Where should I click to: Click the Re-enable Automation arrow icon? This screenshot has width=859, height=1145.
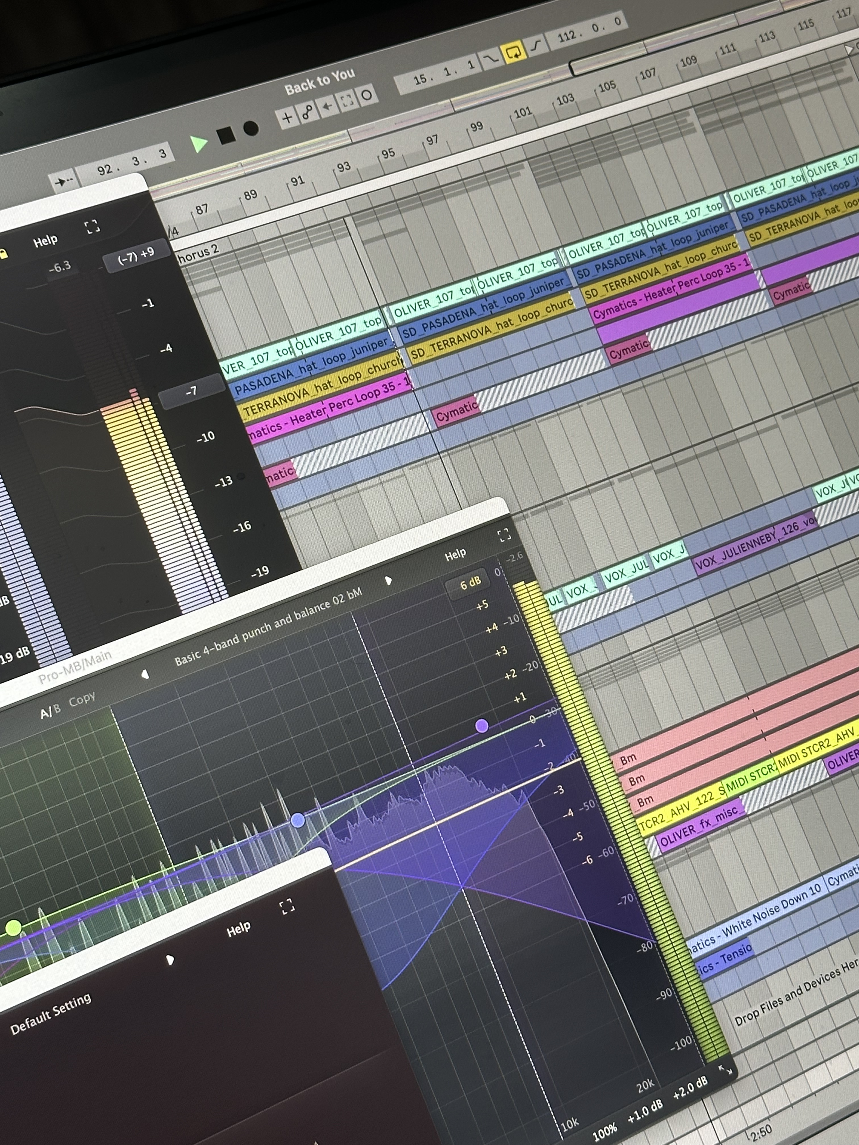point(327,106)
